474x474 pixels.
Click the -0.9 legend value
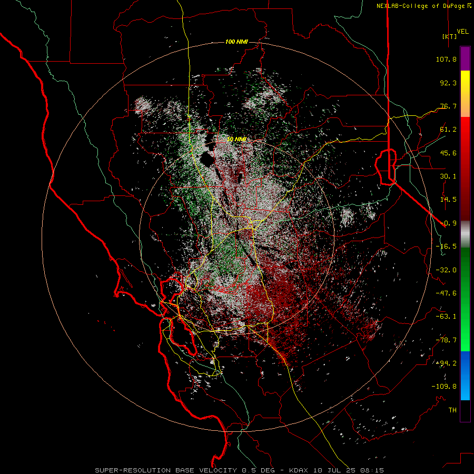[448, 223]
